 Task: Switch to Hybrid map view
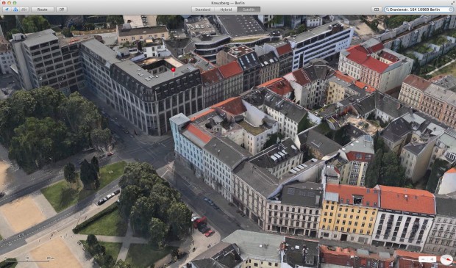(226, 10)
